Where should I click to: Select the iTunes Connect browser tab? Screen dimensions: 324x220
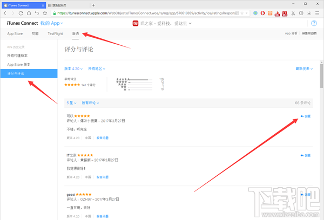[23, 5]
